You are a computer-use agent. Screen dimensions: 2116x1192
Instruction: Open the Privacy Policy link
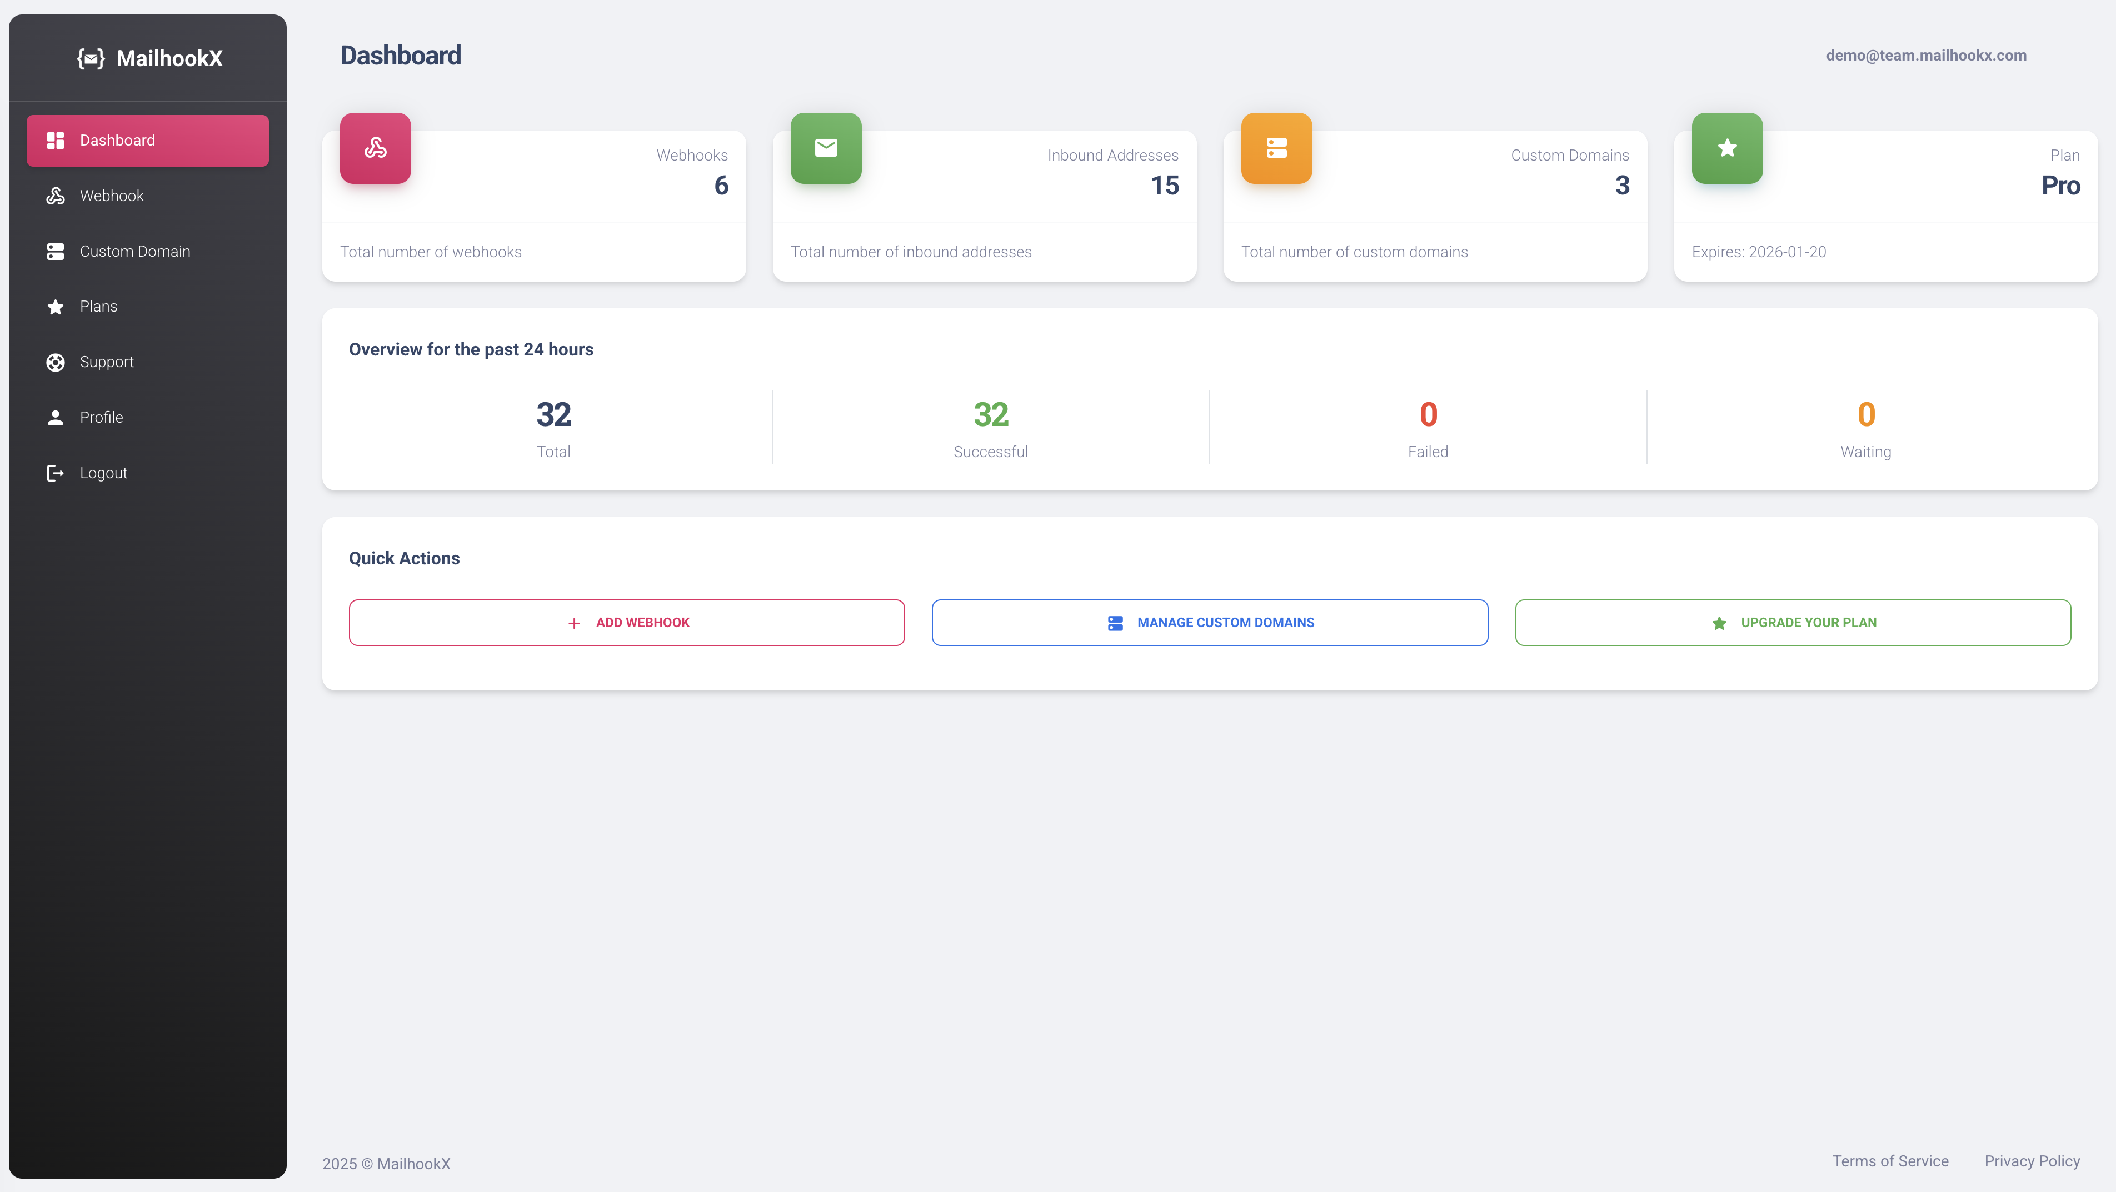[x=2032, y=1161]
